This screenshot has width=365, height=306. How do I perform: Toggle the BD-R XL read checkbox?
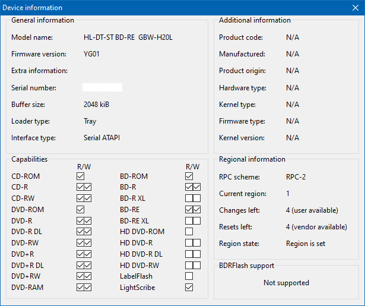[x=189, y=198]
